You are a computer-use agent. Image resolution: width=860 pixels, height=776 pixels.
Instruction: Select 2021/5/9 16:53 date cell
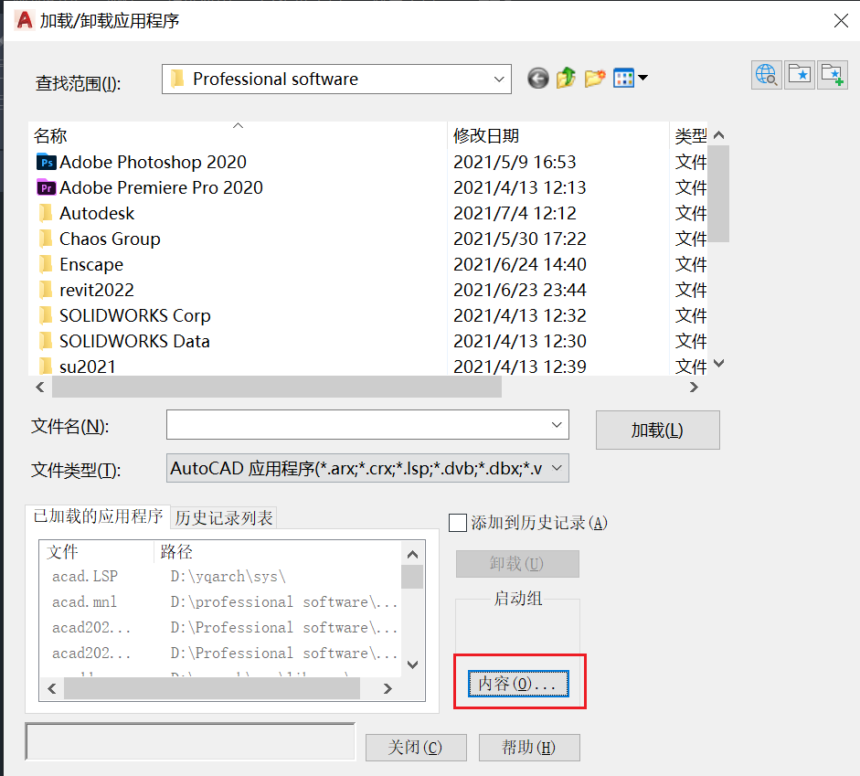(x=515, y=163)
